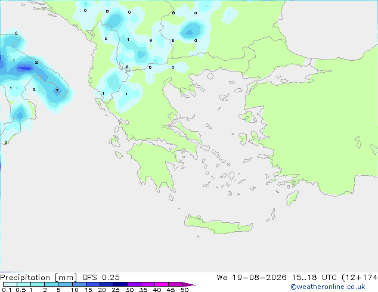Click the 'GFS 0.25' model label
The width and height of the screenshot is (378, 292).
[101, 278]
